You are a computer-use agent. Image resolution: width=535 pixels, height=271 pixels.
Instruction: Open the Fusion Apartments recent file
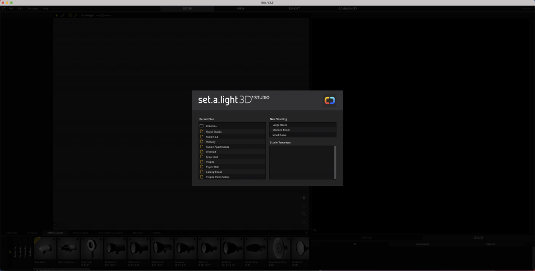click(232, 147)
